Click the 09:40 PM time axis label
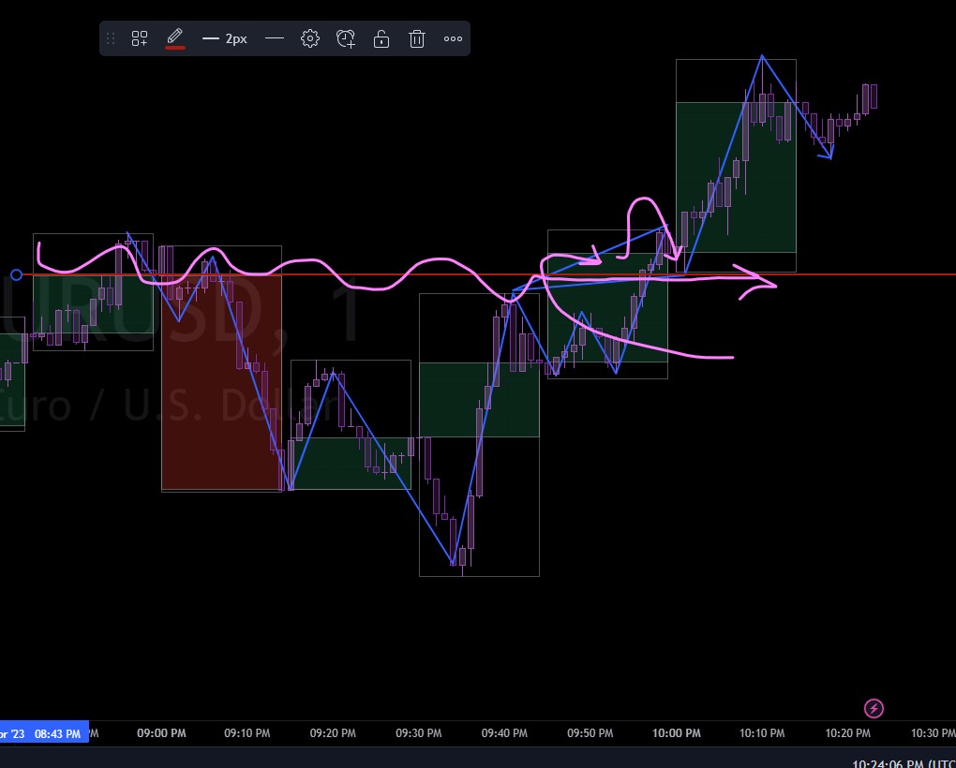 tap(504, 733)
